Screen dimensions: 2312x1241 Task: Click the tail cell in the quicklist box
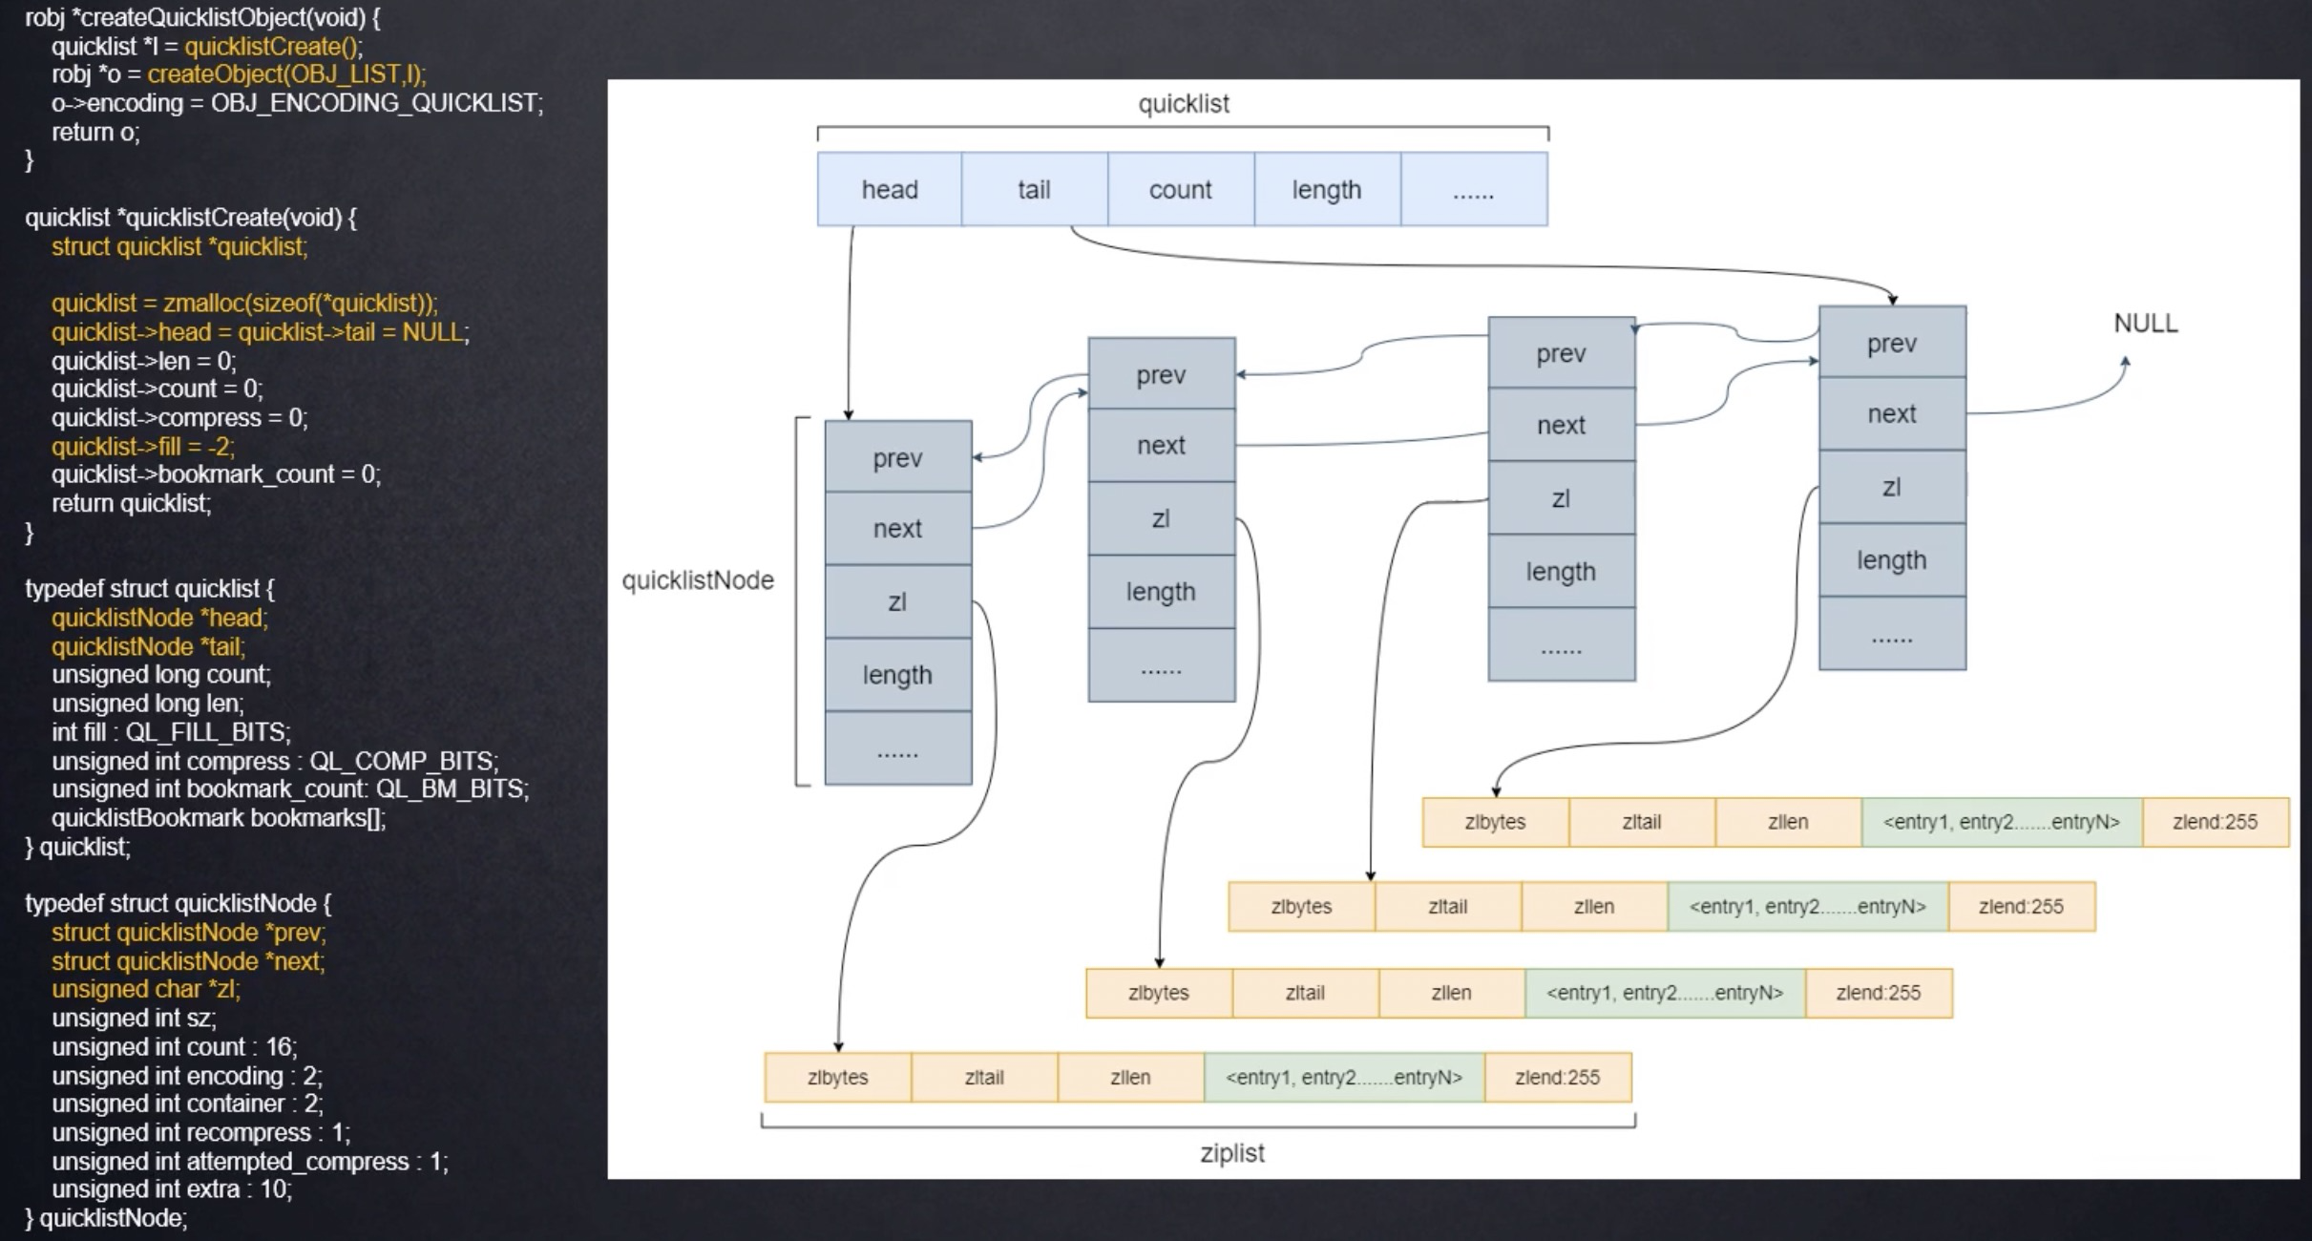pos(1034,189)
